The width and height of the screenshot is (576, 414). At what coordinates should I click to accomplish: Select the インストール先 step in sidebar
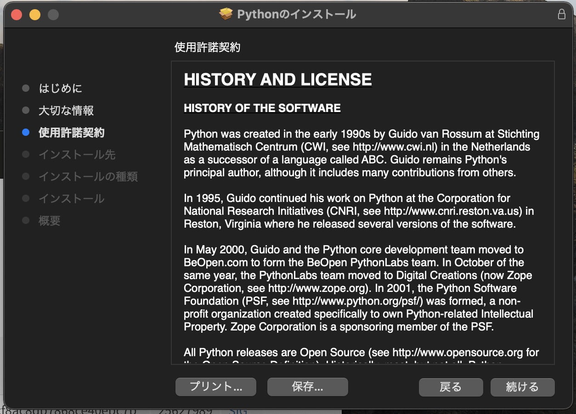tap(77, 154)
